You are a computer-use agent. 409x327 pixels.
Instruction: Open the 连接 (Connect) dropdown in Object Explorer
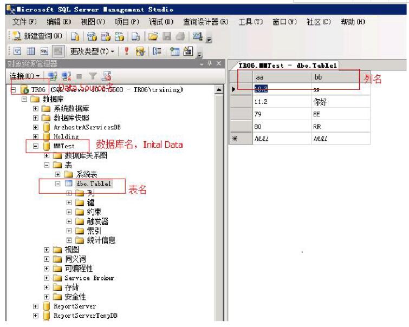24,76
